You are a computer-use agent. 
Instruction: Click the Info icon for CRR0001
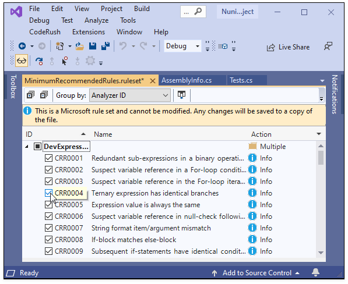[x=252, y=158]
